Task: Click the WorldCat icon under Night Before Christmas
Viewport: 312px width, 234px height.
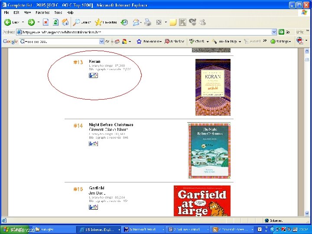Action: click(x=93, y=143)
